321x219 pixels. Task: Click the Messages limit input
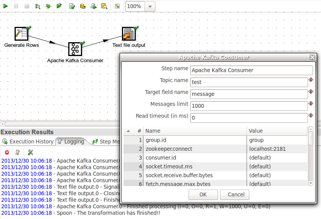pos(249,106)
